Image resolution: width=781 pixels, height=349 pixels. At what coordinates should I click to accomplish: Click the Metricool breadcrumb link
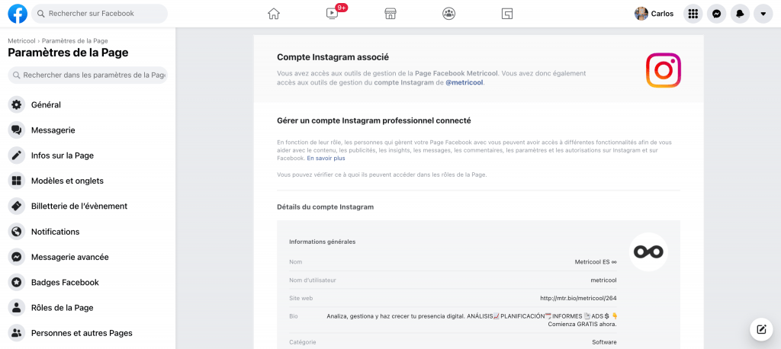click(21, 41)
